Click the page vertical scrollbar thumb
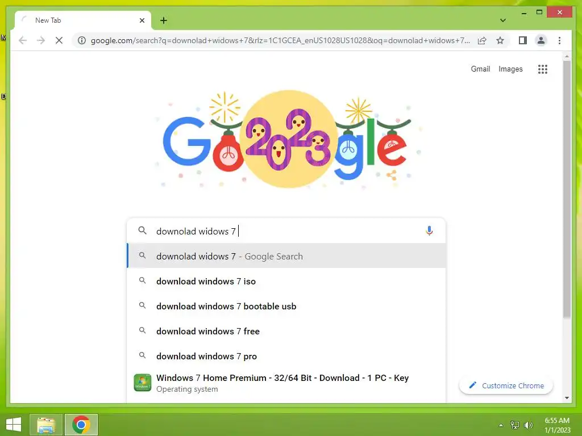This screenshot has width=582, height=436. (x=567, y=189)
